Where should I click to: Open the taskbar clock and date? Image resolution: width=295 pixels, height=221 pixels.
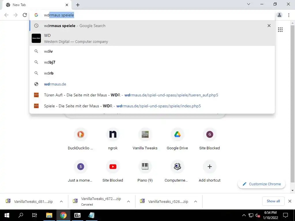point(270,215)
